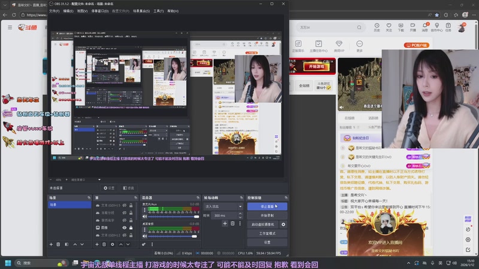Add a new source with plus icon
The width and height of the screenshot is (479, 269).
[97, 244]
